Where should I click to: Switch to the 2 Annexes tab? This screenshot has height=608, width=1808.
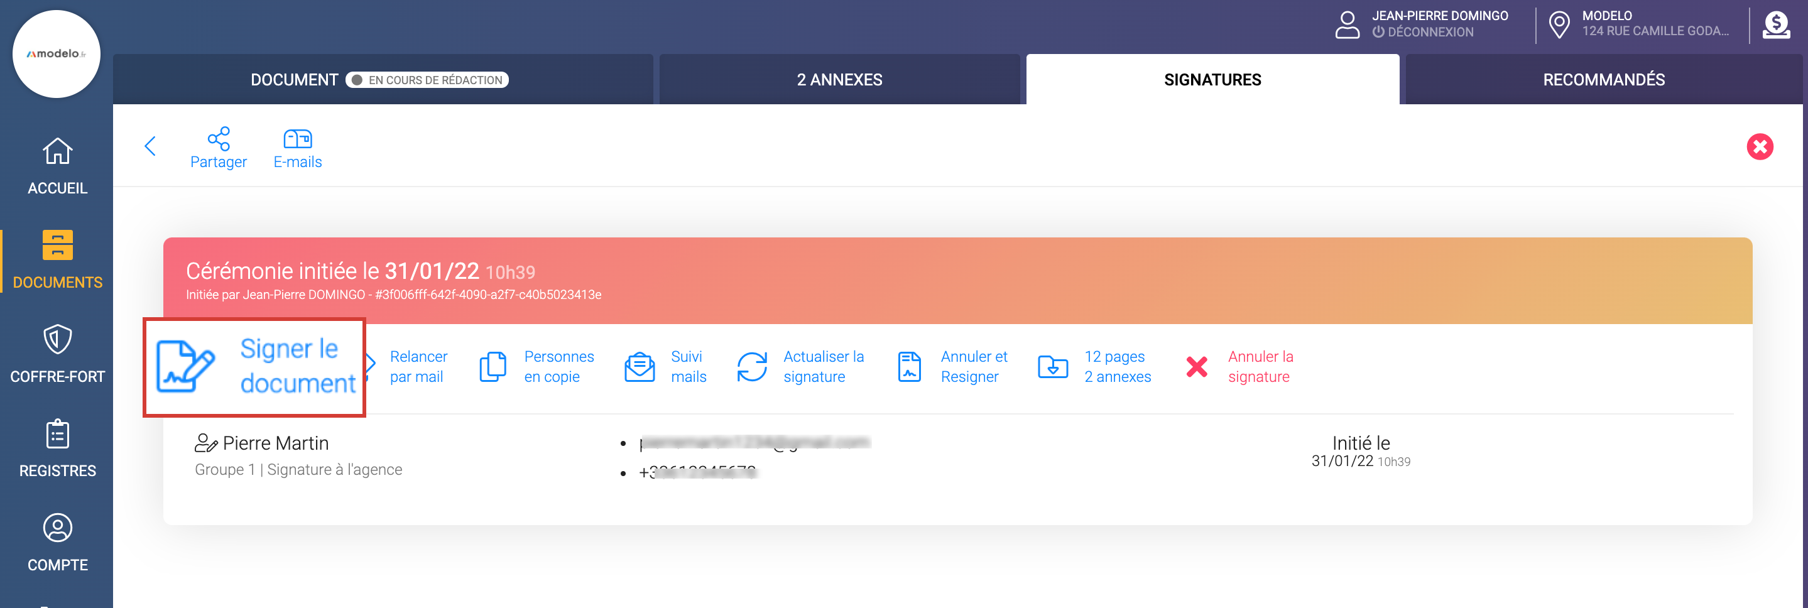pyautogui.click(x=839, y=80)
